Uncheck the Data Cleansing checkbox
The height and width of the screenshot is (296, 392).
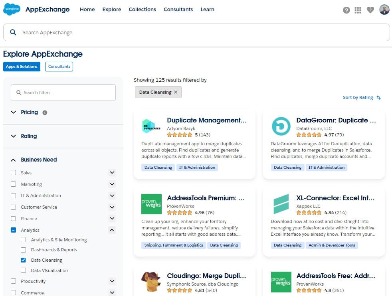coord(24,260)
